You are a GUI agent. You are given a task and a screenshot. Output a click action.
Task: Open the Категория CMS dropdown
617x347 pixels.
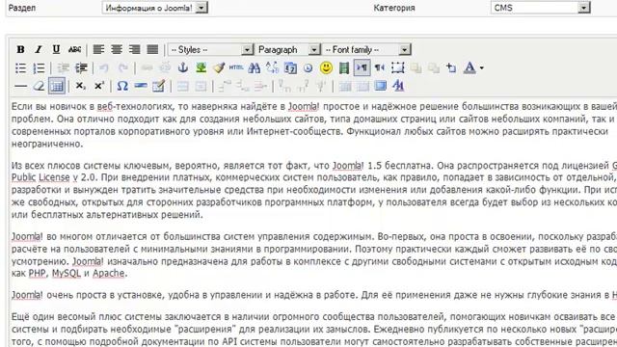[x=540, y=8]
